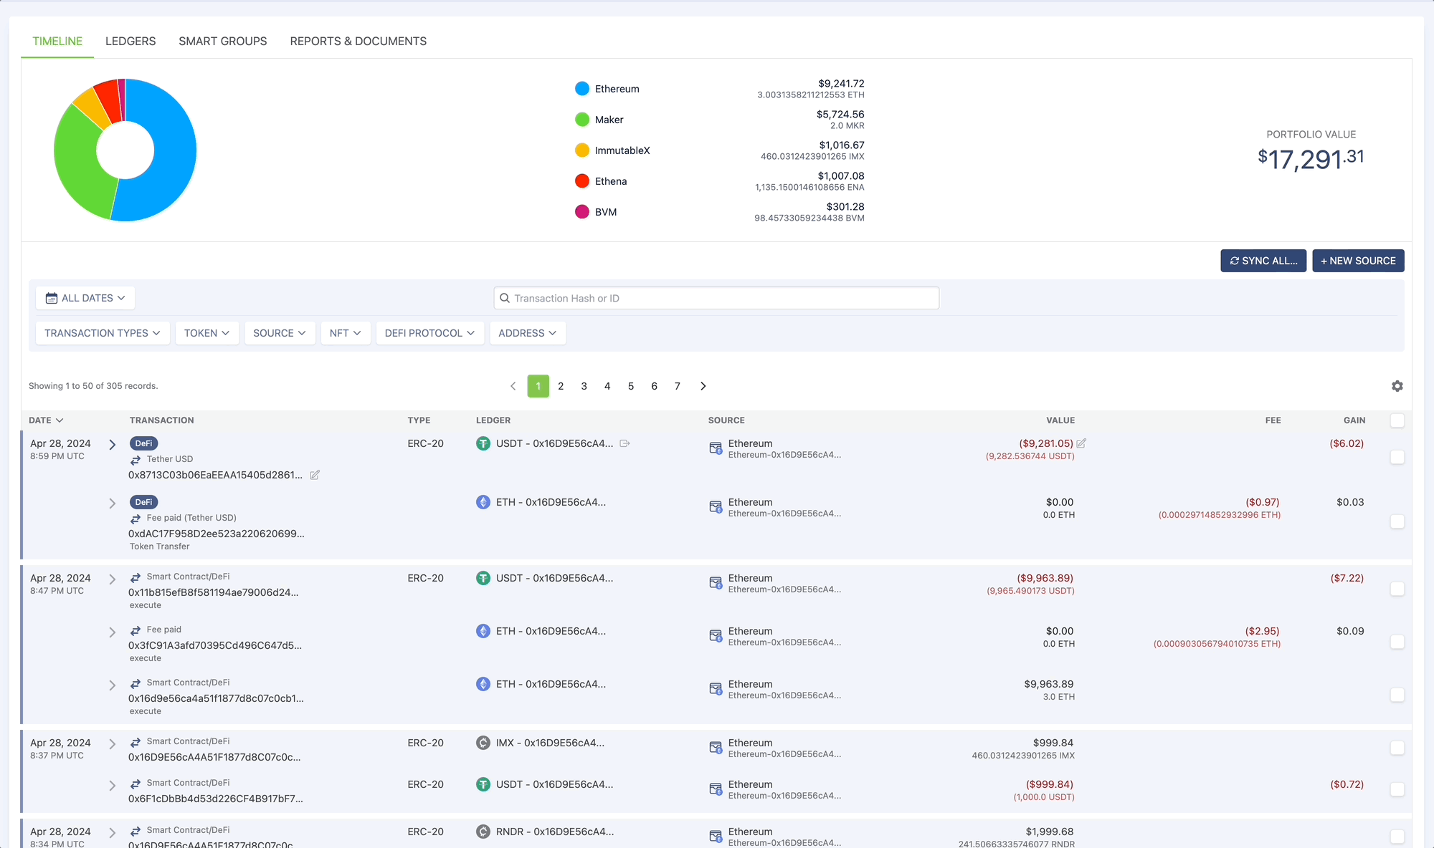Viewport: 1434px width, 848px height.
Task: Focus the Transaction Hash or ID search field
Action: pyautogui.click(x=716, y=298)
